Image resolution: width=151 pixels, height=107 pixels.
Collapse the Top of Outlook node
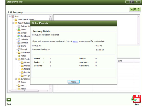tap(13, 23)
